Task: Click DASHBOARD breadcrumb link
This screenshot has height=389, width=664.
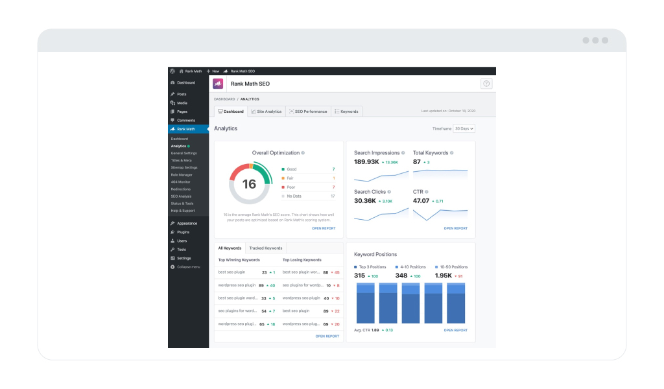Action: click(224, 99)
